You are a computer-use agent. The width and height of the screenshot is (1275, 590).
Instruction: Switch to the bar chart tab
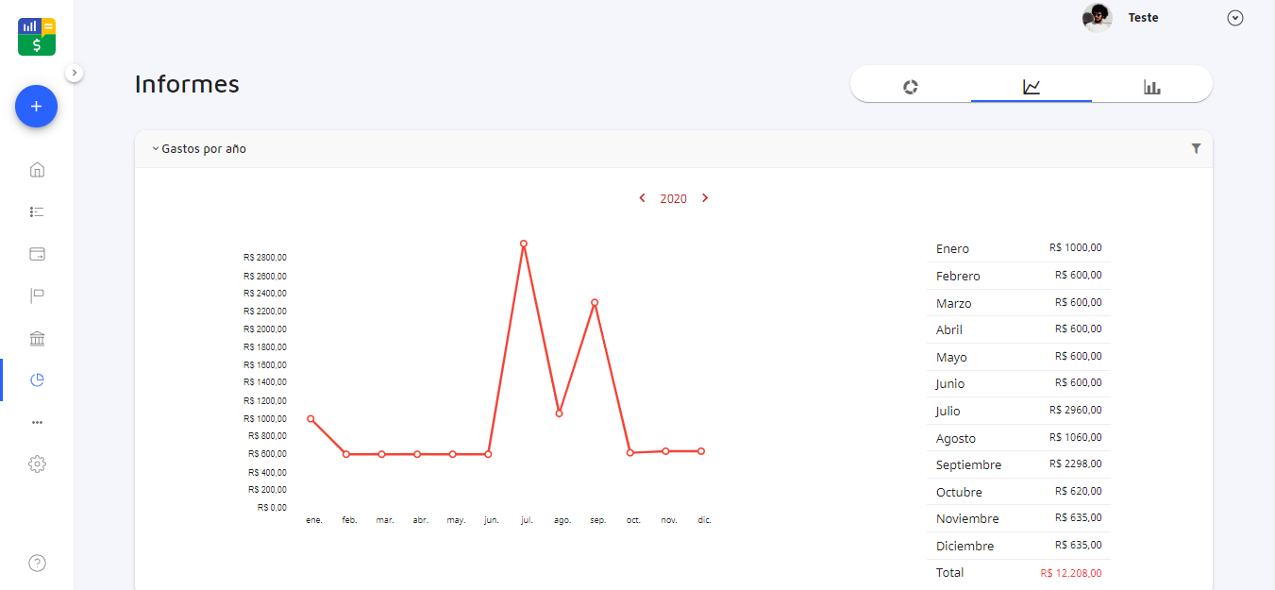(1151, 87)
